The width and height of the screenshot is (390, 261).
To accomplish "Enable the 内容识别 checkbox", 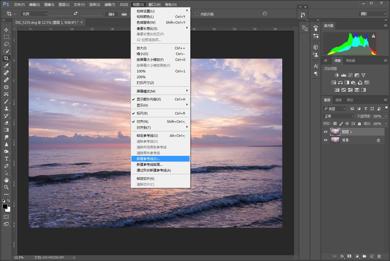I will 197,14.
